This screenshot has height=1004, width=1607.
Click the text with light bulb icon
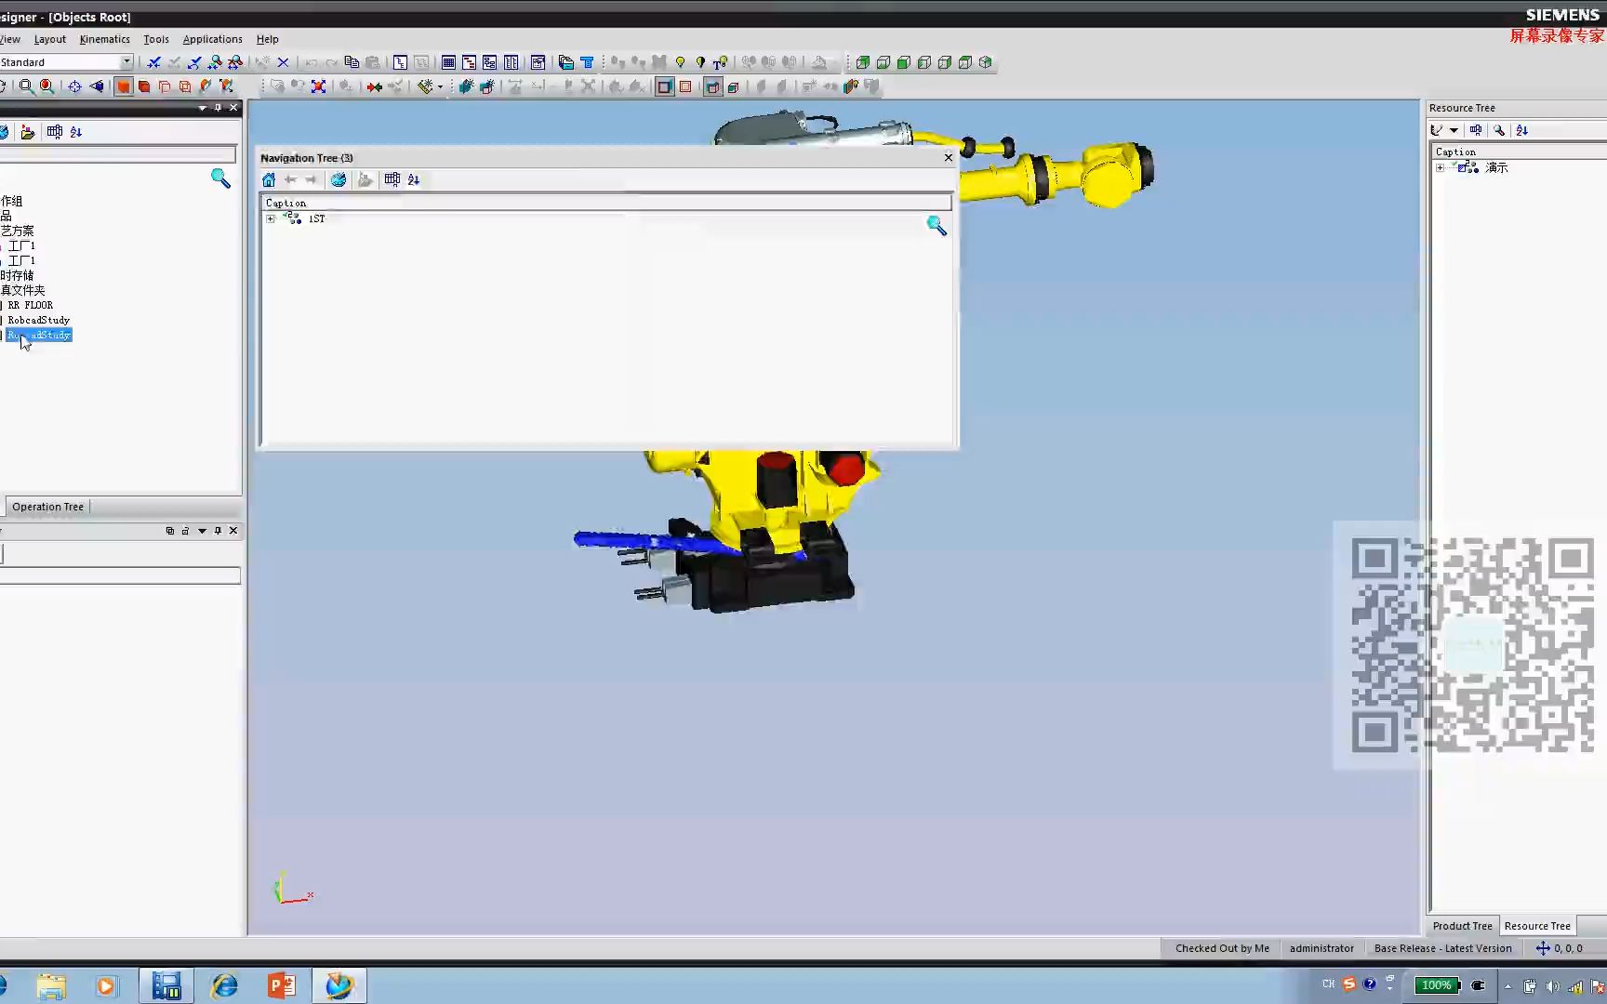pos(720,62)
